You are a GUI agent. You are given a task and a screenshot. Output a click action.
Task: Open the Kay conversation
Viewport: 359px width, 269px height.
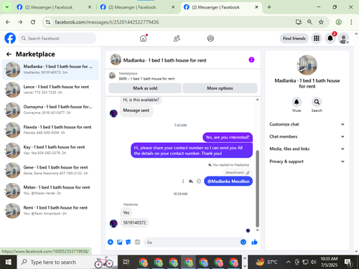(50, 150)
